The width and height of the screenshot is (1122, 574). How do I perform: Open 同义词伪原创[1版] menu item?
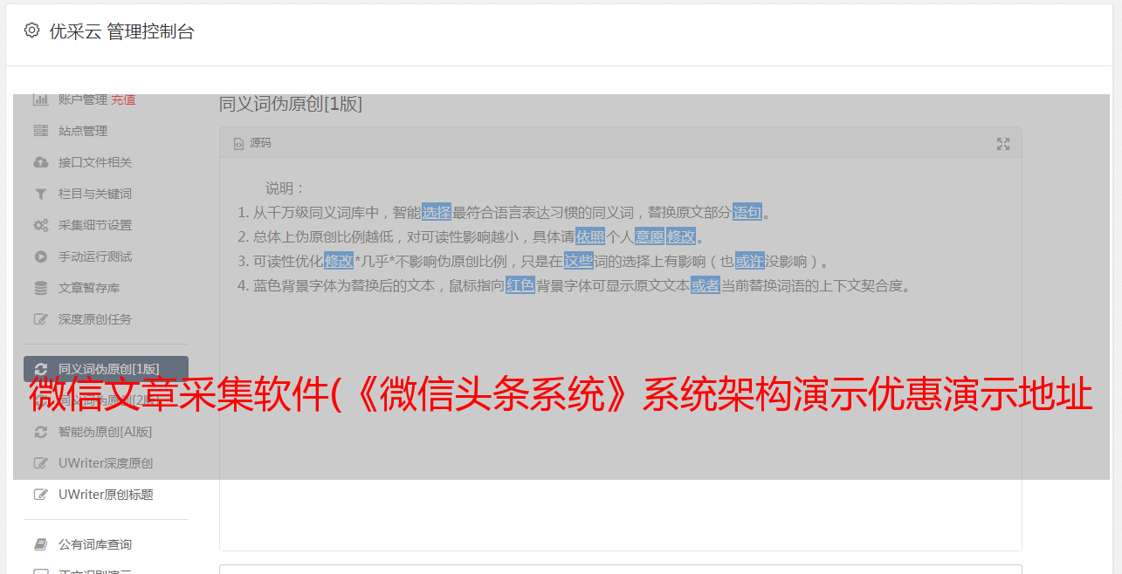click(106, 369)
